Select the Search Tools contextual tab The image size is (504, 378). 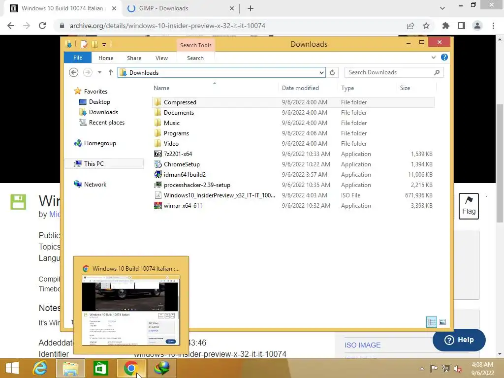(x=196, y=45)
